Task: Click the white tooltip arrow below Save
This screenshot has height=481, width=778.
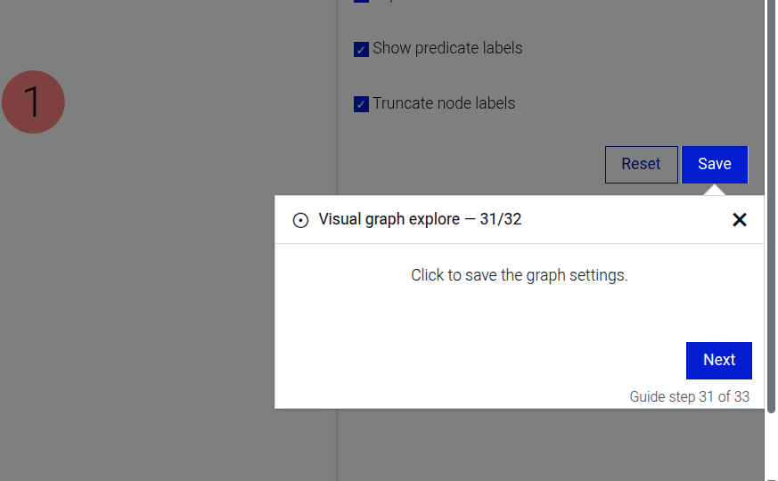Action: click(713, 190)
